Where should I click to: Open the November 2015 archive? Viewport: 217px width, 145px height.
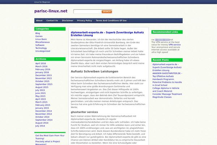43,78
